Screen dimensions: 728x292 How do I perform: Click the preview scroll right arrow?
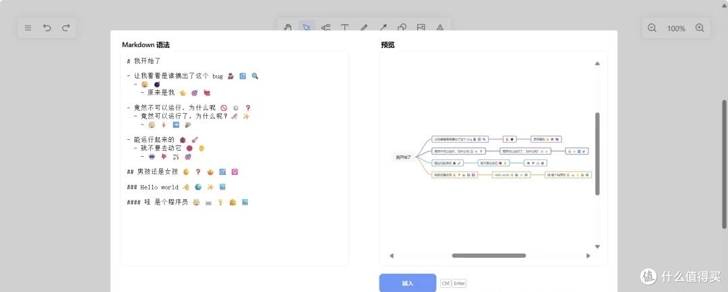588,256
